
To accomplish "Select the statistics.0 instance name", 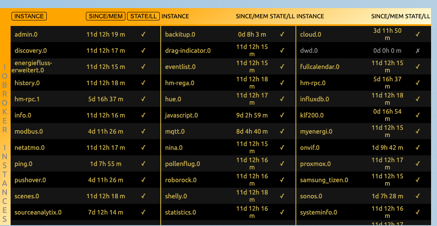I will pyautogui.click(x=180, y=212).
